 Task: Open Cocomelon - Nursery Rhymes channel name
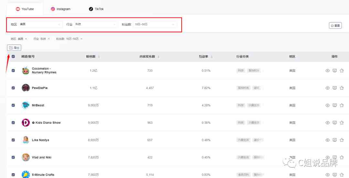pyautogui.click(x=44, y=70)
